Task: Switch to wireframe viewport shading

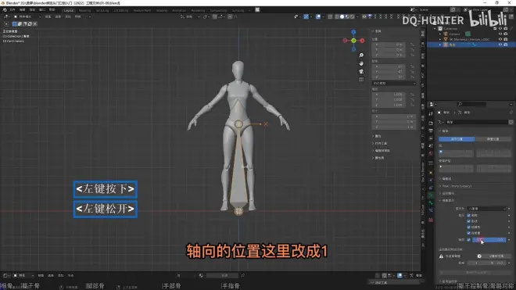Action: [337, 16]
